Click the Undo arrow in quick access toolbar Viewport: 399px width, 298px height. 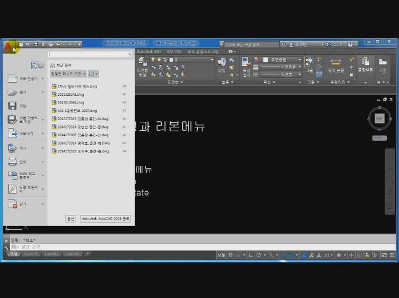(x=58, y=44)
